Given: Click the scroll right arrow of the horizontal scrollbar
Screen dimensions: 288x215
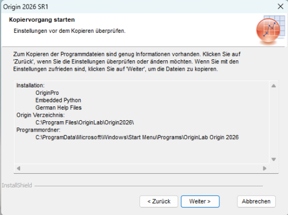Looking at the screenshot, I should coord(264,168).
